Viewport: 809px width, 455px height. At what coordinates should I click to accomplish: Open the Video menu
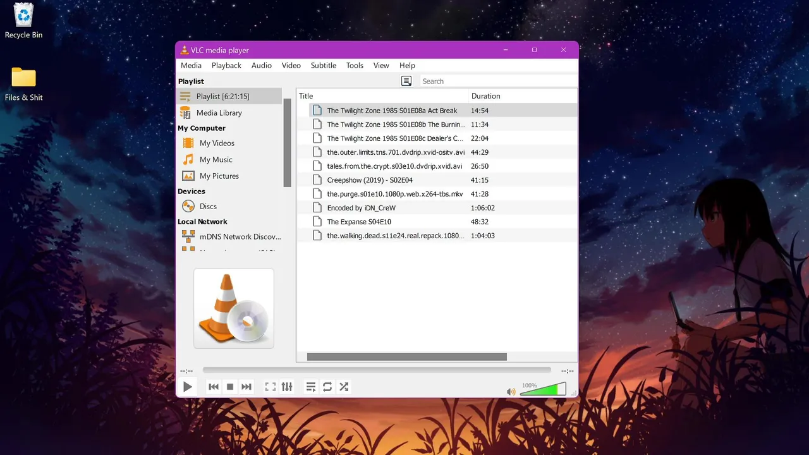[x=291, y=65]
